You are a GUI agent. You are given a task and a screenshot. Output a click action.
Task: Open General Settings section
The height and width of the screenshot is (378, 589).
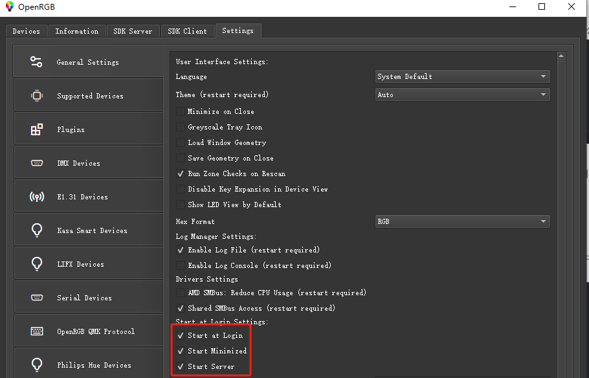tap(89, 61)
